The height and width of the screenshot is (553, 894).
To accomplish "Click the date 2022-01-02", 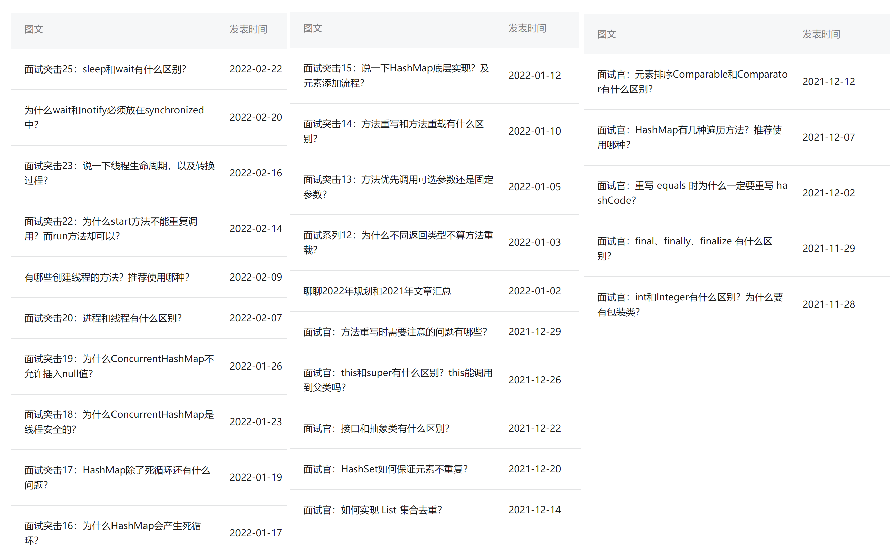I will coord(535,291).
